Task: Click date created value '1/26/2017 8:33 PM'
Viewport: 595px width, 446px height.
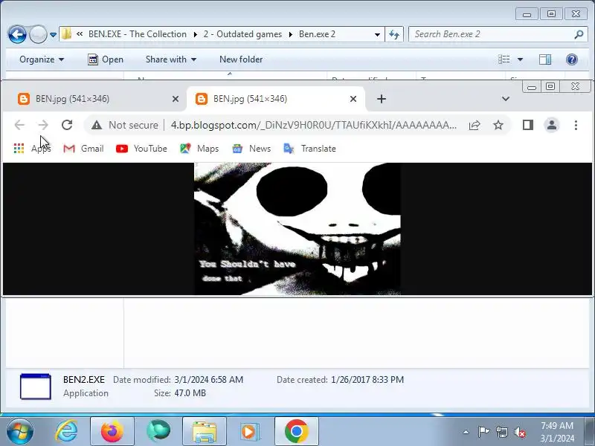Action: pyautogui.click(x=367, y=380)
